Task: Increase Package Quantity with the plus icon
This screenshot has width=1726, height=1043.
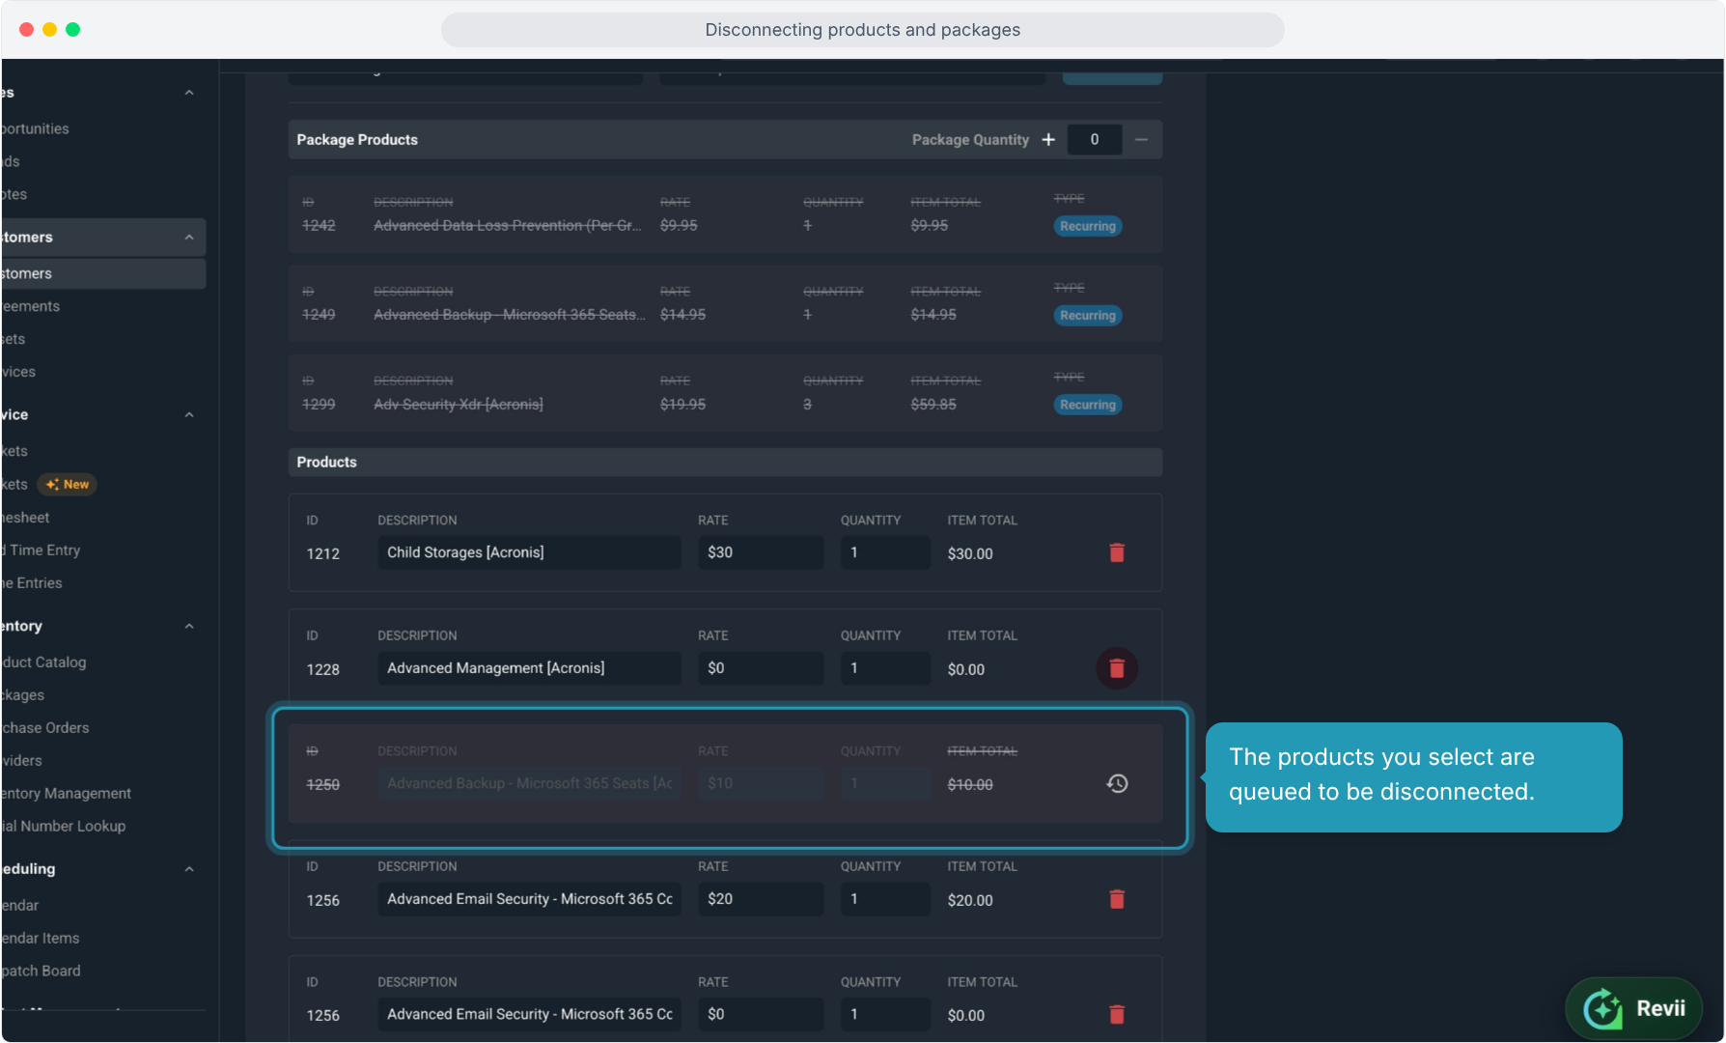Action: click(1048, 140)
